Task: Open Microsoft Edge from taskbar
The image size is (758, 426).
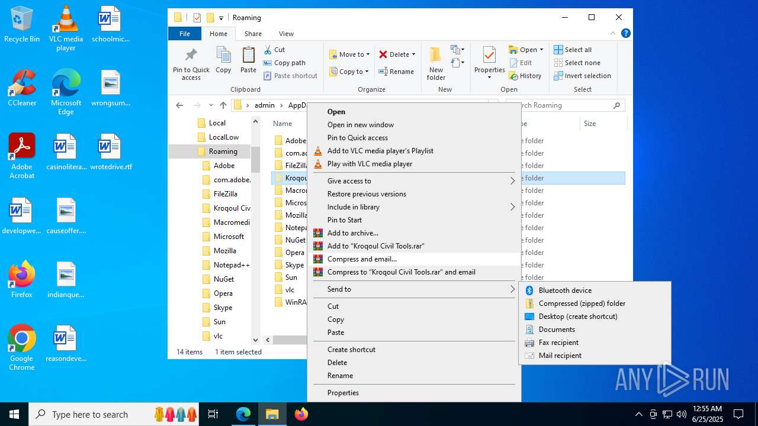Action: 243,414
